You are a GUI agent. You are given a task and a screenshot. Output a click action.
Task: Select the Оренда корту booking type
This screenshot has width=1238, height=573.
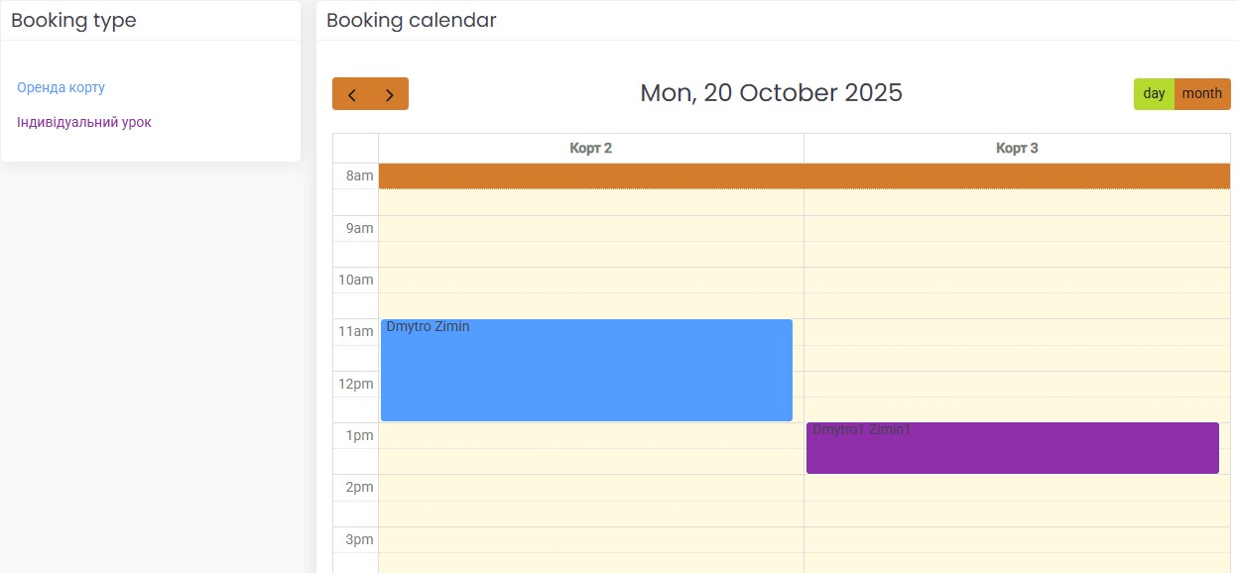click(x=61, y=87)
